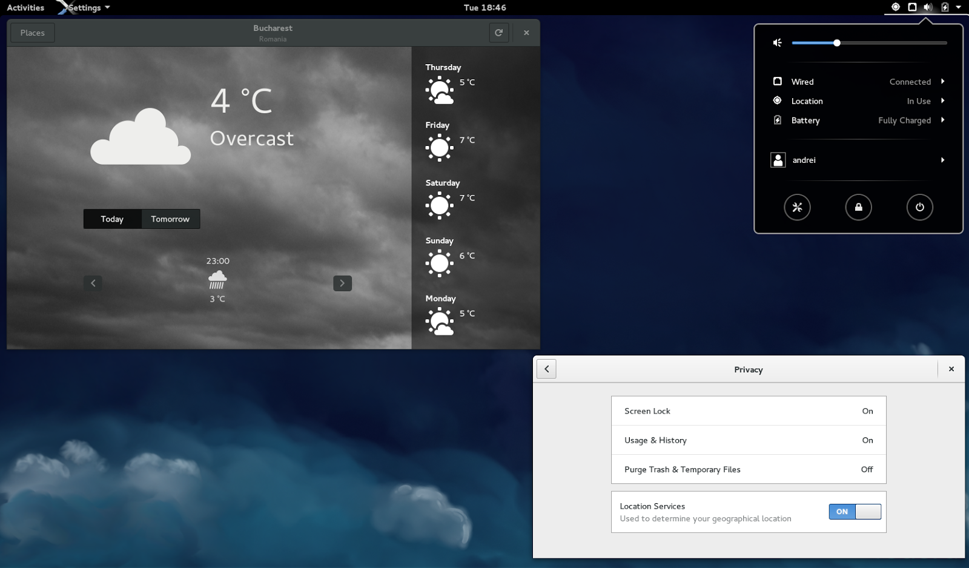This screenshot has width=969, height=568.
Task: Mute audio via the speaker icon
Action: click(x=777, y=42)
